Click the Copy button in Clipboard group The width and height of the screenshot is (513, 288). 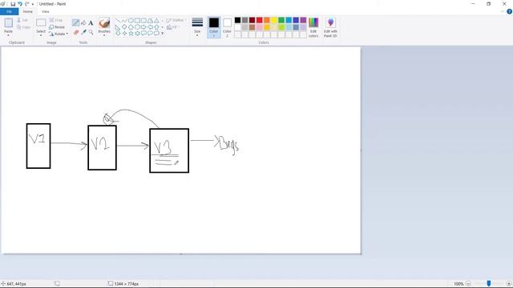[x=23, y=27]
